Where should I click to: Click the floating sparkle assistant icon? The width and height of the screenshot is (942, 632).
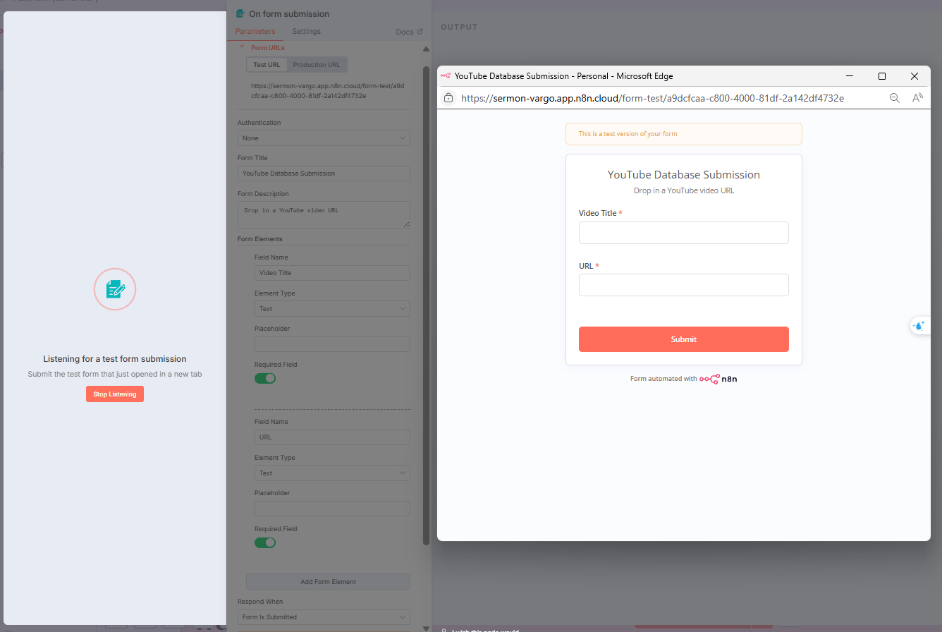(x=919, y=325)
